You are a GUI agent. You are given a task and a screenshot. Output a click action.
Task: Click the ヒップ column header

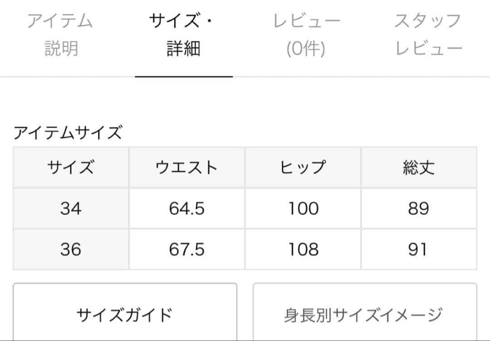[x=303, y=168]
